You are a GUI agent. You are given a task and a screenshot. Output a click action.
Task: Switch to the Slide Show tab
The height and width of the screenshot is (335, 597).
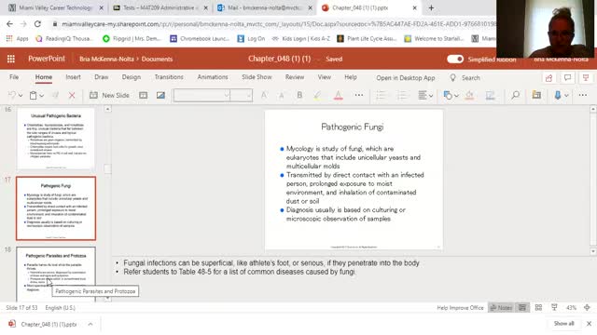pyautogui.click(x=257, y=77)
